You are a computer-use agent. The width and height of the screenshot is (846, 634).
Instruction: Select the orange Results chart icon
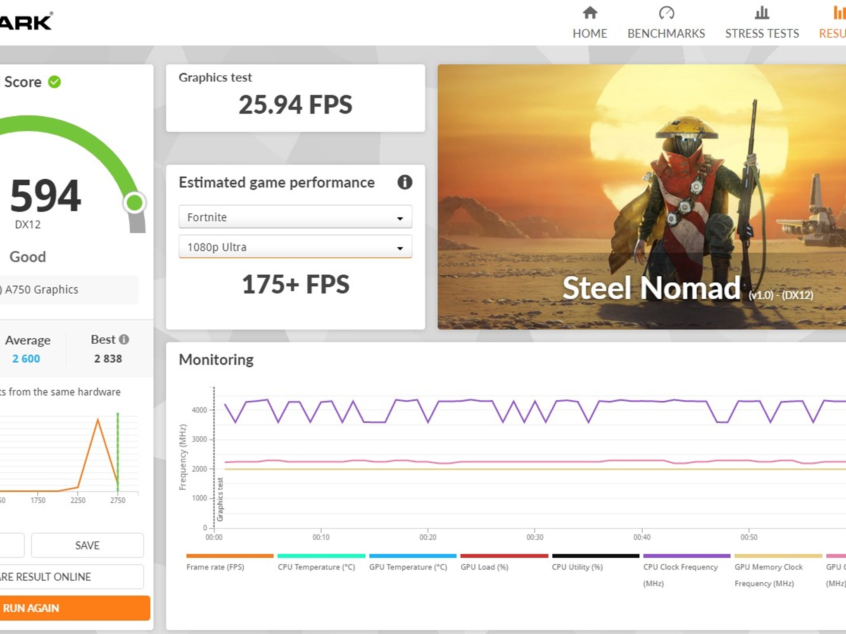click(x=839, y=13)
